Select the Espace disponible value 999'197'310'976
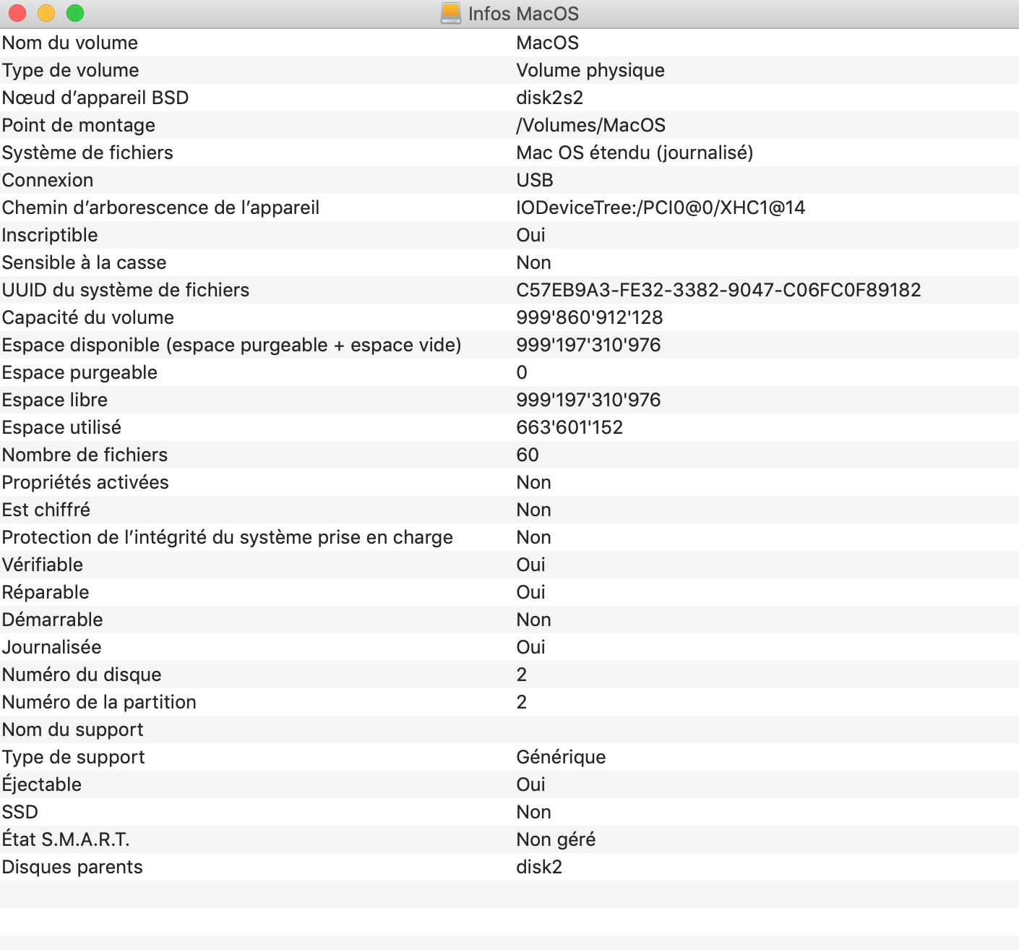Image resolution: width=1019 pixels, height=950 pixels. pyautogui.click(x=589, y=345)
